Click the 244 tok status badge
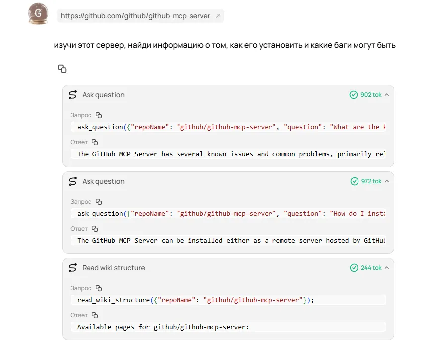The width and height of the screenshot is (447, 350). tap(366, 268)
